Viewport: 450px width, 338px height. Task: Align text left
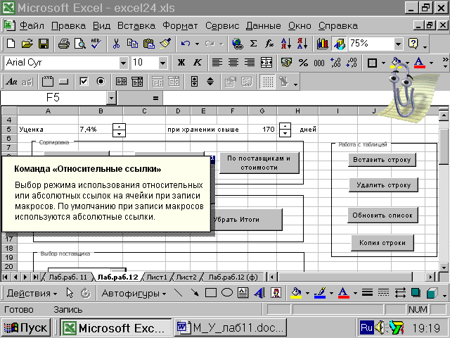pos(217,63)
